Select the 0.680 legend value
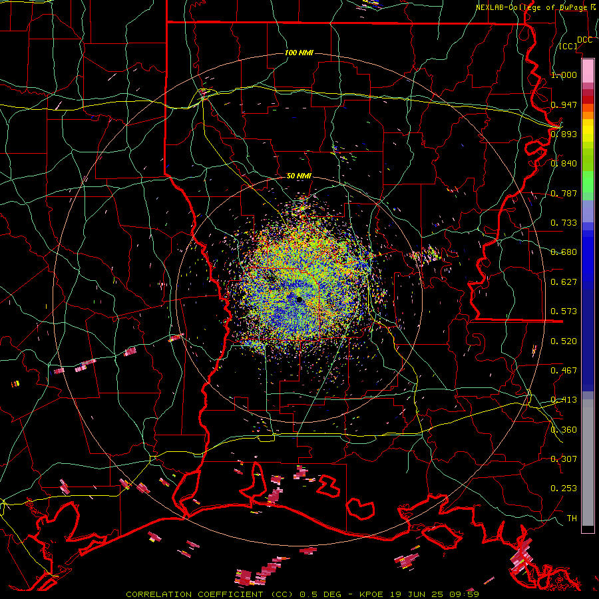Viewport: 599px width, 599px height. tap(564, 252)
